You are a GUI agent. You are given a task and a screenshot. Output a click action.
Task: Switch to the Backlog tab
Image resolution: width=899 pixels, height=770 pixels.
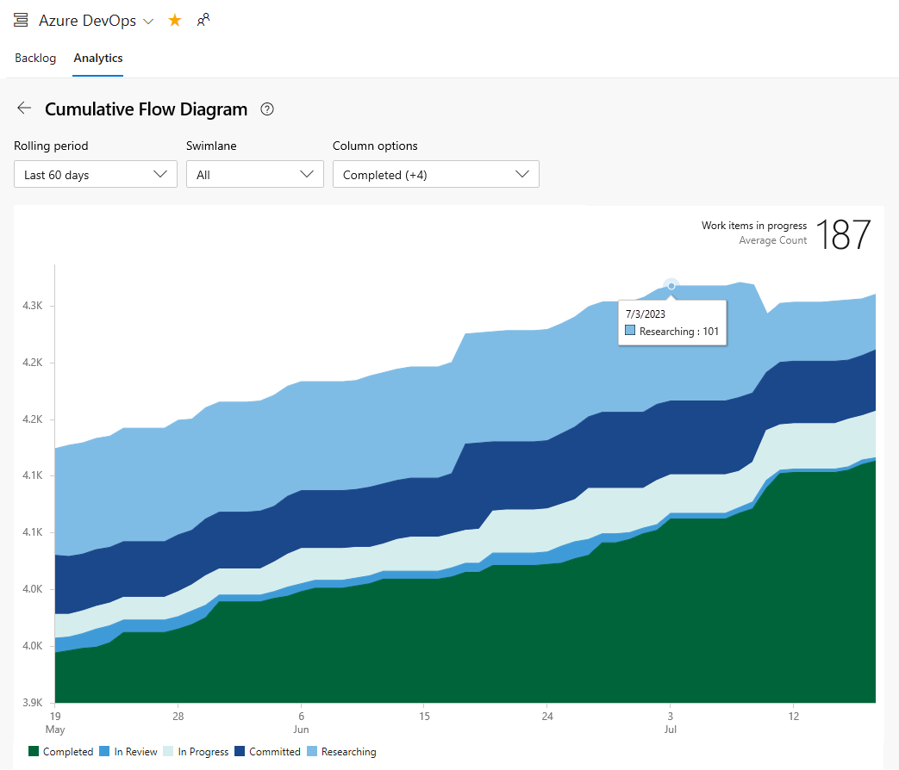tap(35, 58)
